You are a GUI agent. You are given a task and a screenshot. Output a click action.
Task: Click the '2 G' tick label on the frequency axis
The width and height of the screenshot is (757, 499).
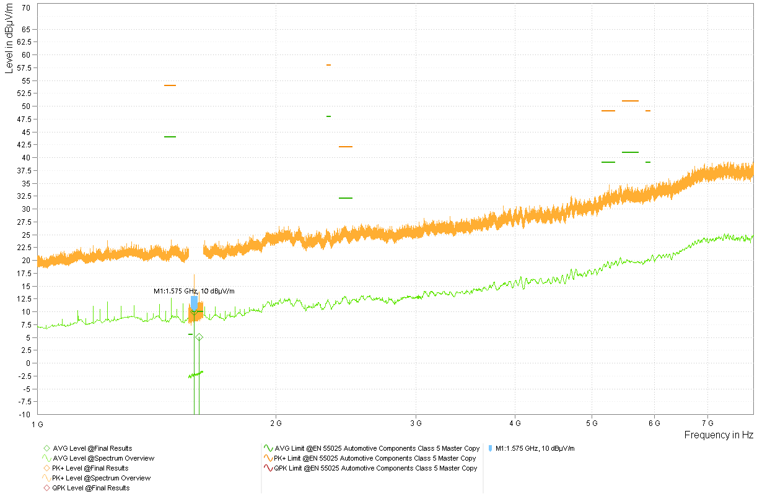tap(276, 423)
